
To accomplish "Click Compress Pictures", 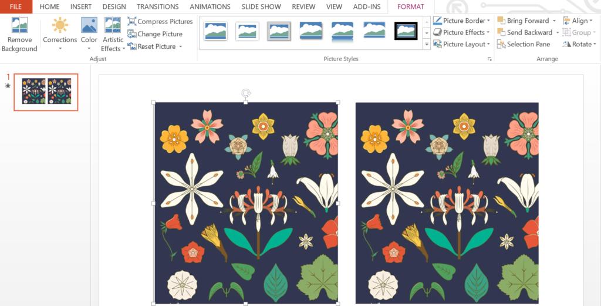I will [x=160, y=22].
